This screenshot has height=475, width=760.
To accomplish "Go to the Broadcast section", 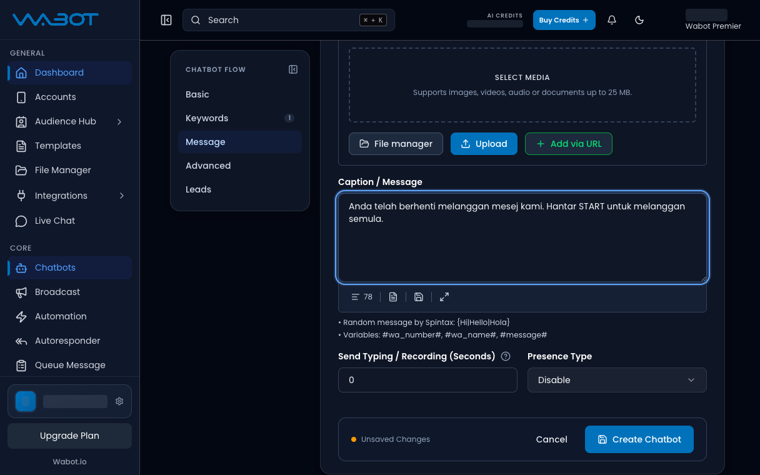I will (x=69, y=292).
